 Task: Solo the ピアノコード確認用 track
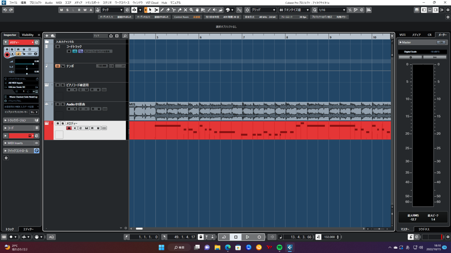pos(63,85)
